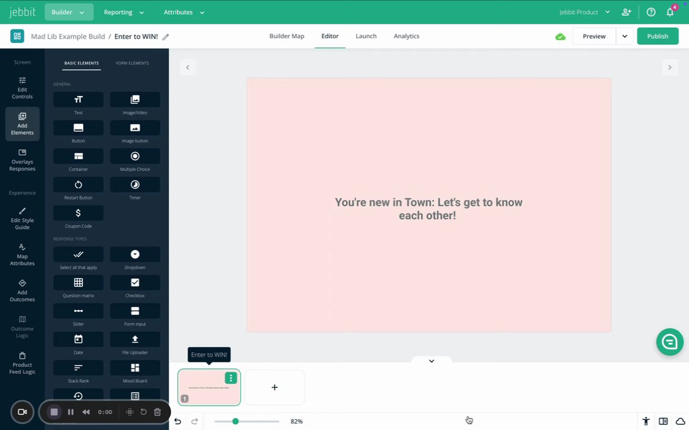Open the Reporting dropdown menu
The image size is (689, 430).
pyautogui.click(x=123, y=13)
